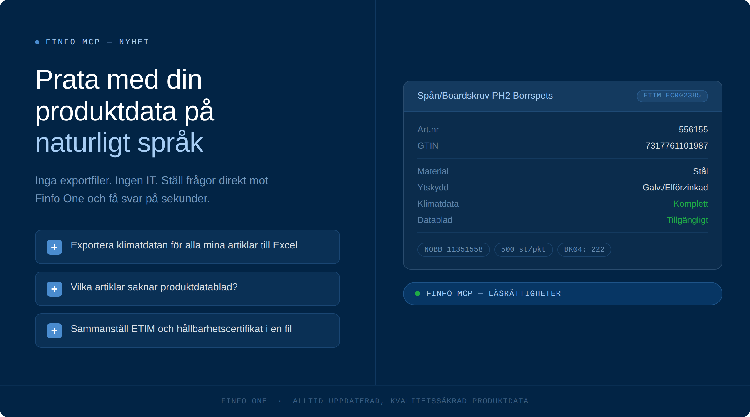Select 'Sammanställ ETIM och hållbarhetscertifikat' card
The height and width of the screenshot is (417, 750).
[x=187, y=331]
